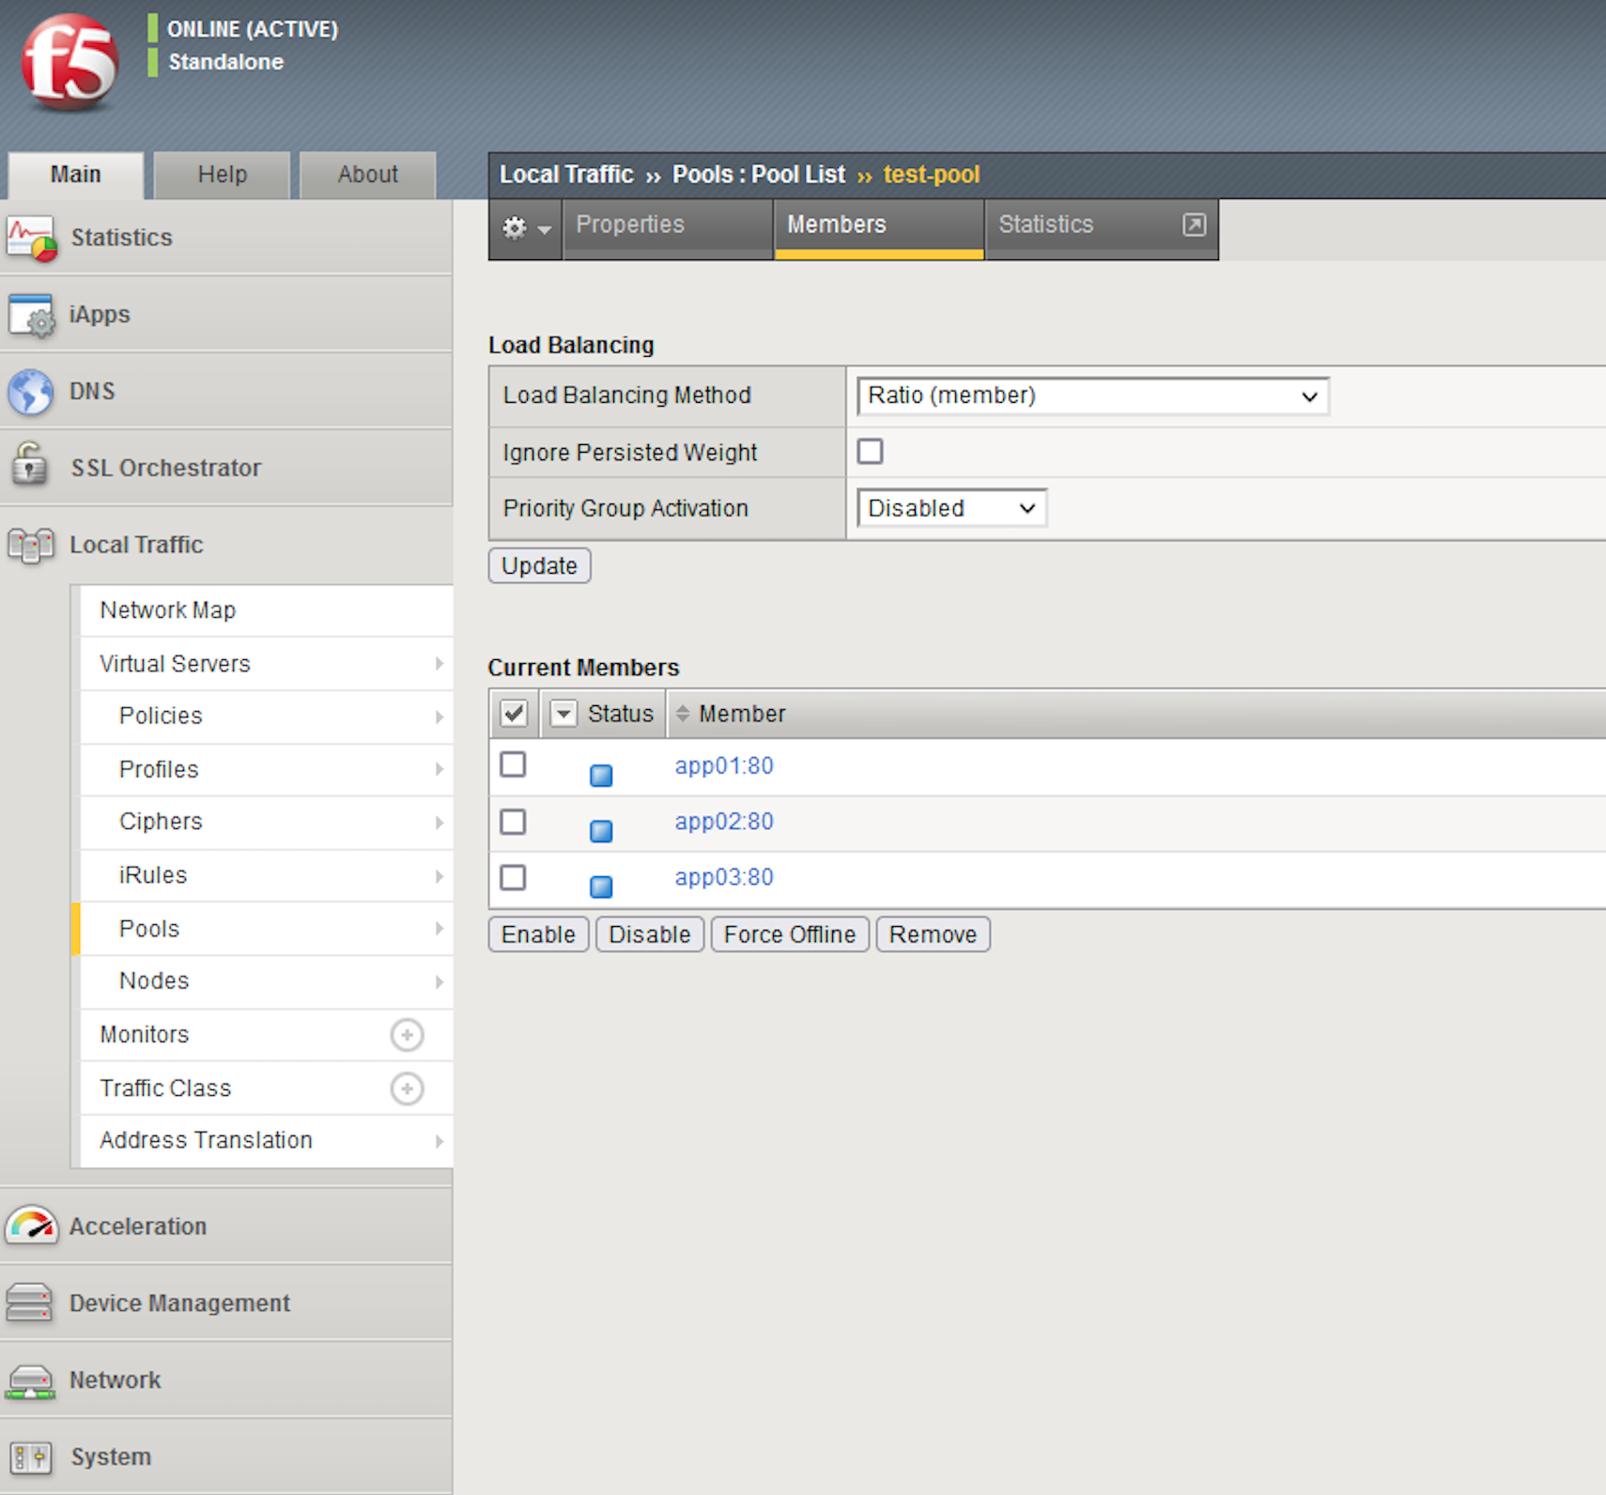Expand Address Translation submenu arrow
Screen dimensions: 1606x1495
[x=439, y=1141]
